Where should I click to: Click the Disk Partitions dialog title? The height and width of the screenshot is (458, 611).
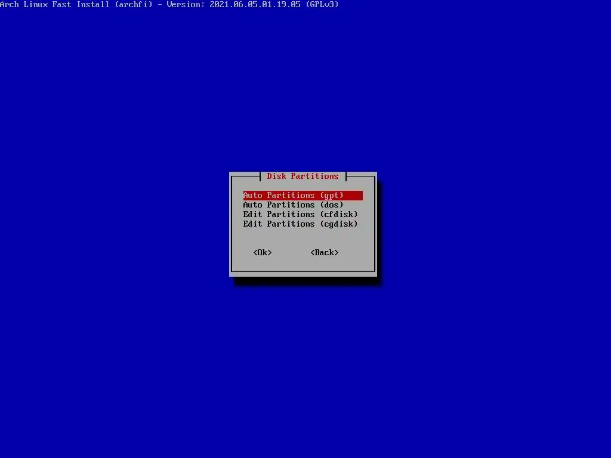[x=303, y=176]
